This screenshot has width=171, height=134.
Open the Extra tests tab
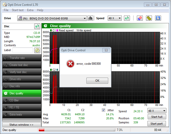[x=22, y=115]
